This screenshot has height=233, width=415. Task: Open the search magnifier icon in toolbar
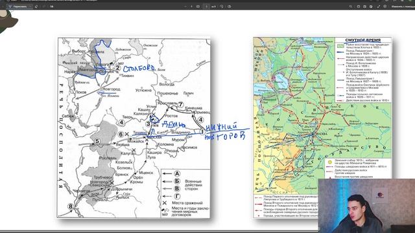pos(351,6)
